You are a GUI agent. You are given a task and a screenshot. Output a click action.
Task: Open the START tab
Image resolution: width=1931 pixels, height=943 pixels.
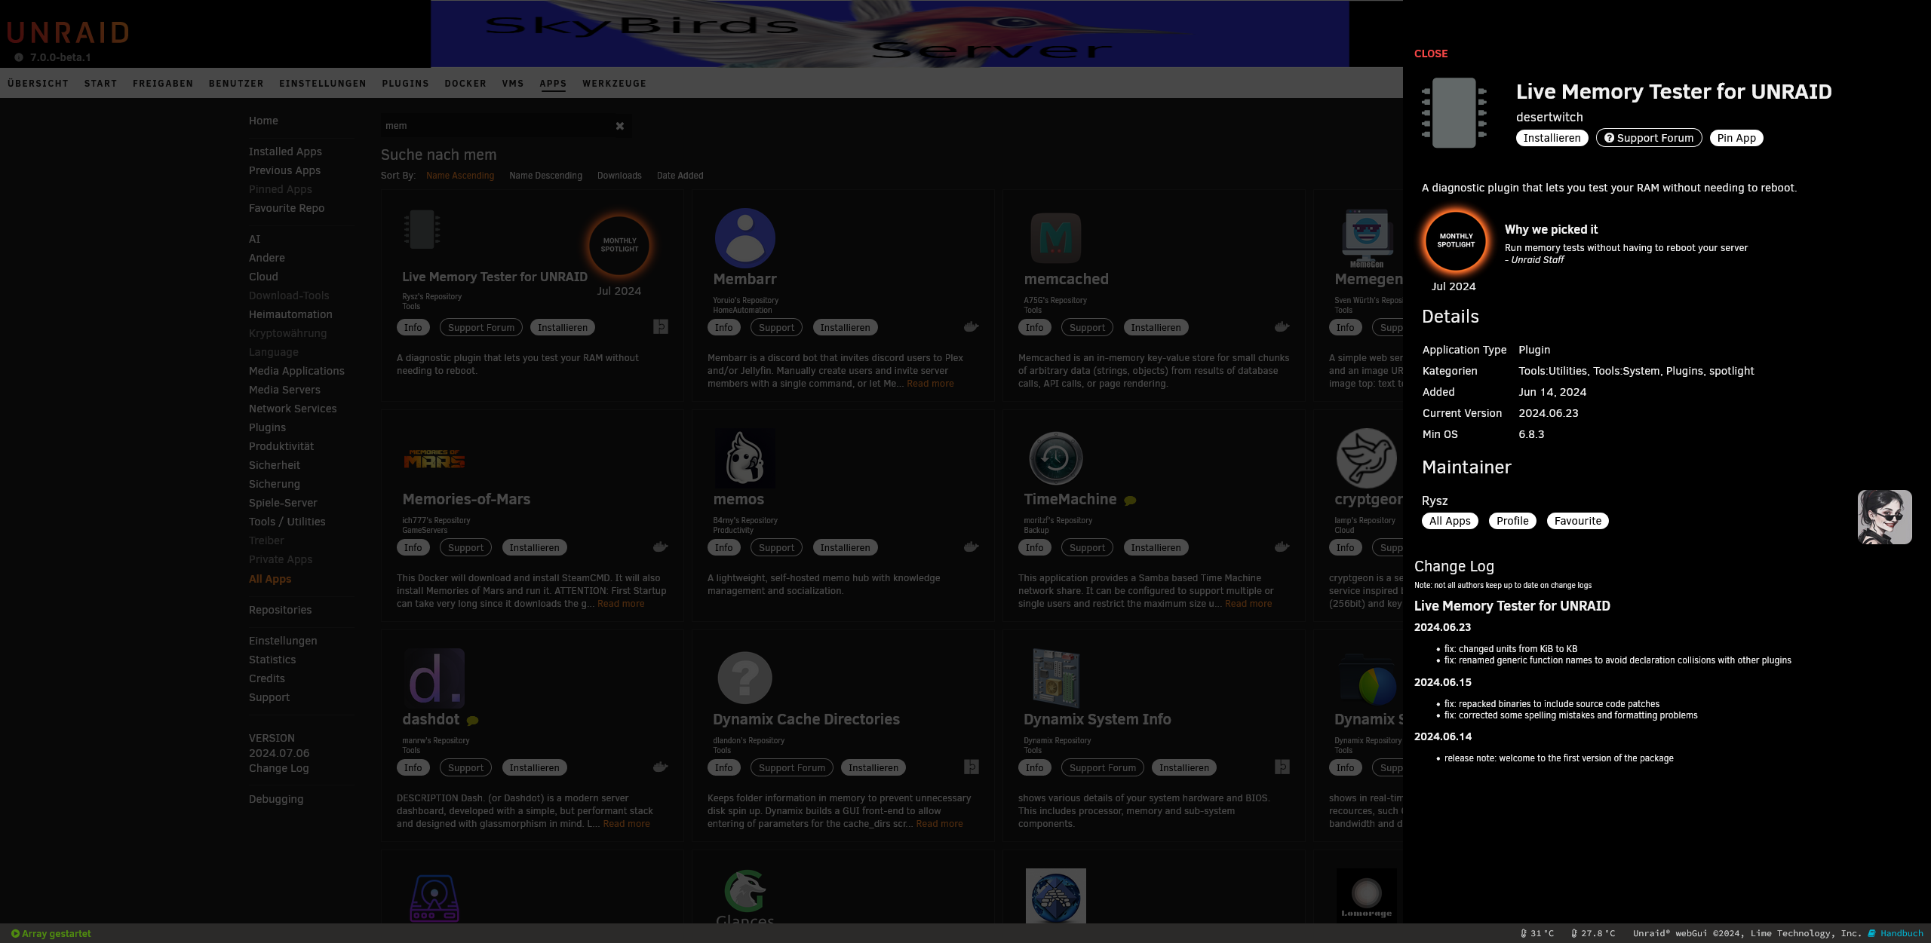(100, 84)
